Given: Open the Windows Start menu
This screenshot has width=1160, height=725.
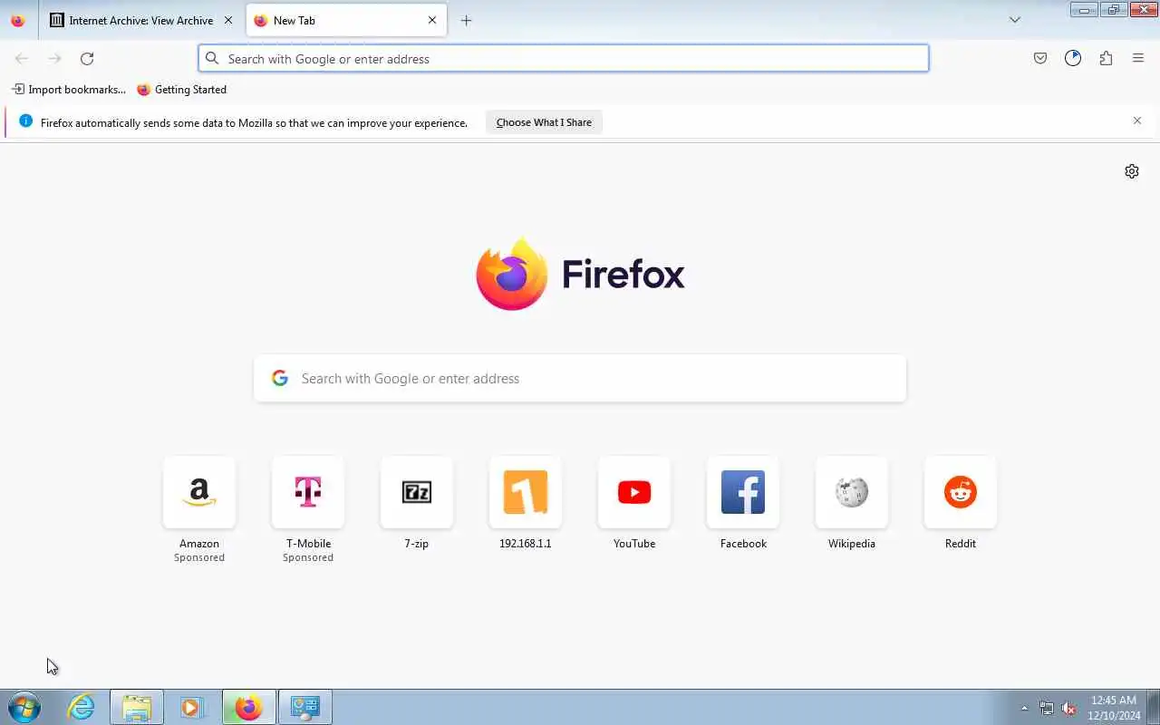Looking at the screenshot, I should (24, 707).
